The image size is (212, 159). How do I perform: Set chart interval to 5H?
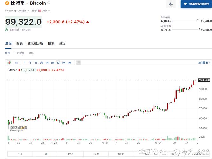click(52, 63)
